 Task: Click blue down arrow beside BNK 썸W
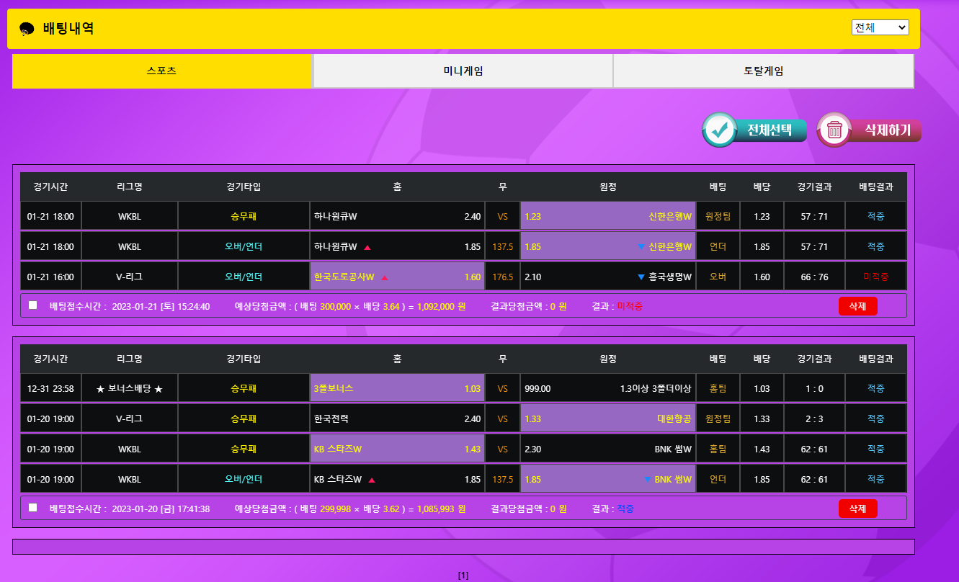click(647, 480)
